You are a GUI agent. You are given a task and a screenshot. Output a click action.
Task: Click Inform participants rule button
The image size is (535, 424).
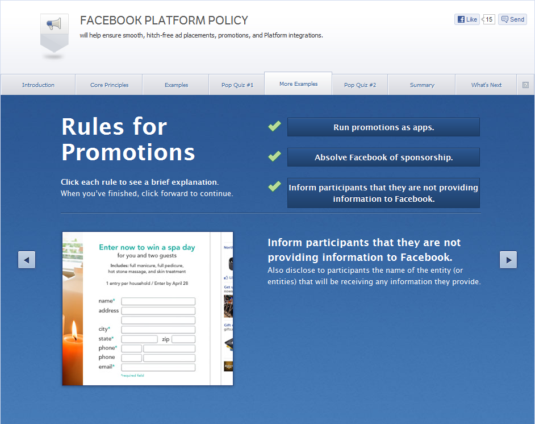click(383, 193)
